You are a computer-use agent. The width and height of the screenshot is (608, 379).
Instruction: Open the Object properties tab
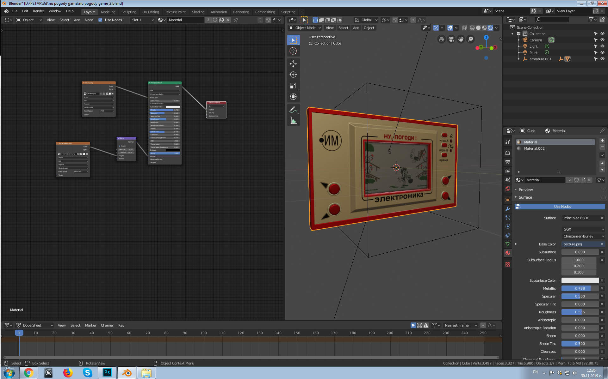tap(508, 200)
